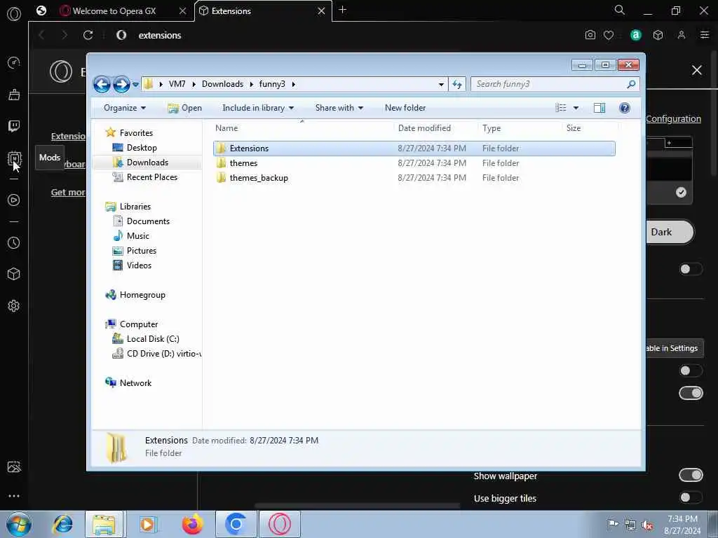Toggle the Use bigger tiles switch
Viewport: 718px width, 538px height.
point(691,497)
